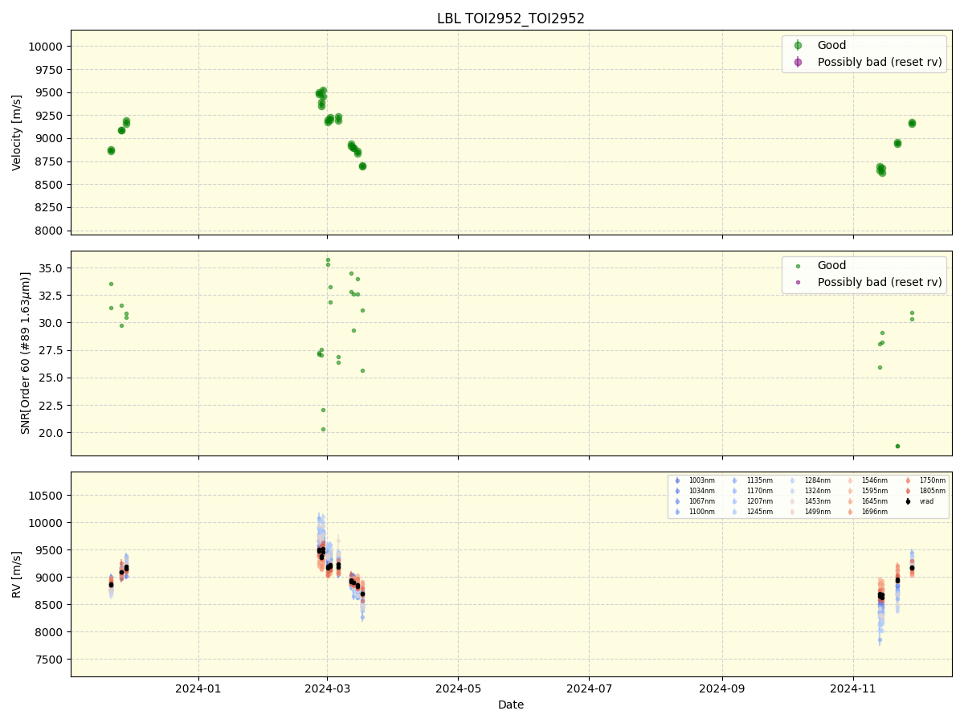Viewport: 964px width, 723px height.
Task: Click the 9500 tick in velocity panel
Action: (x=48, y=92)
